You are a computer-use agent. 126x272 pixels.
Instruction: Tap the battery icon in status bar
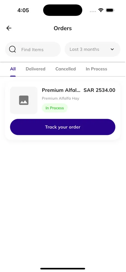point(110,10)
